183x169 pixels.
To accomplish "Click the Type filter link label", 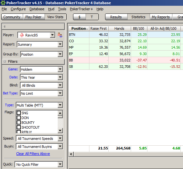I will (x=9, y=105).
